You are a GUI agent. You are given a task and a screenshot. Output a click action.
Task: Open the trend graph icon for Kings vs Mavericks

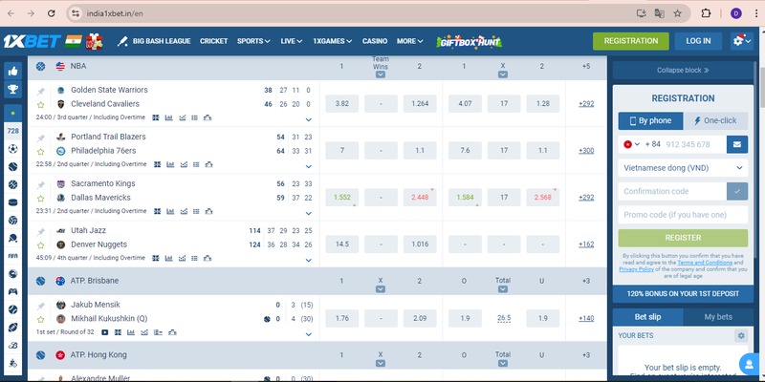click(183, 211)
